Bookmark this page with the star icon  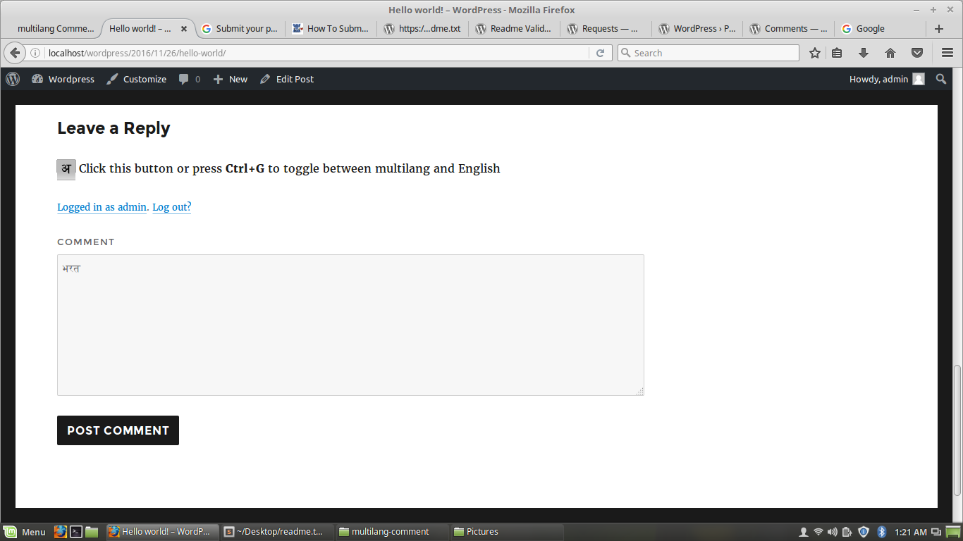click(x=815, y=53)
